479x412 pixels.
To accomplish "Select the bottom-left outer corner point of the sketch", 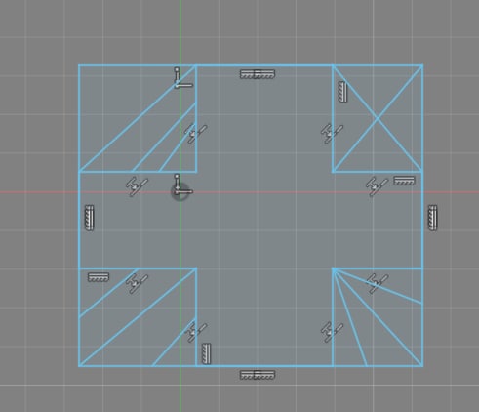I will 79,366.
